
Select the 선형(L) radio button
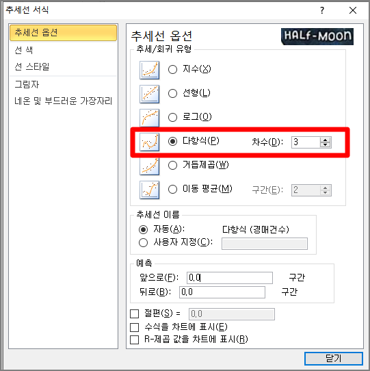[x=172, y=94]
